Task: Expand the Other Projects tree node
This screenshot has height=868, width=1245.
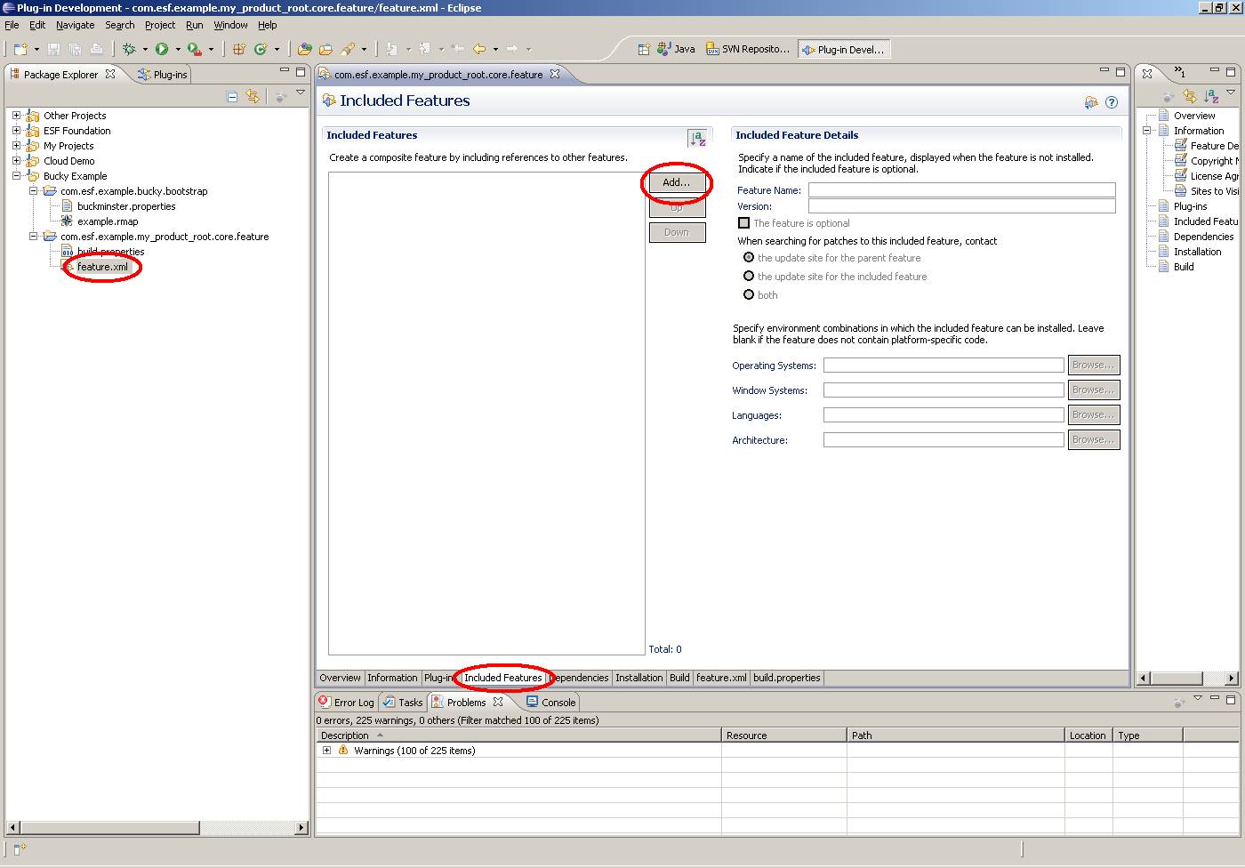Action: 16,116
